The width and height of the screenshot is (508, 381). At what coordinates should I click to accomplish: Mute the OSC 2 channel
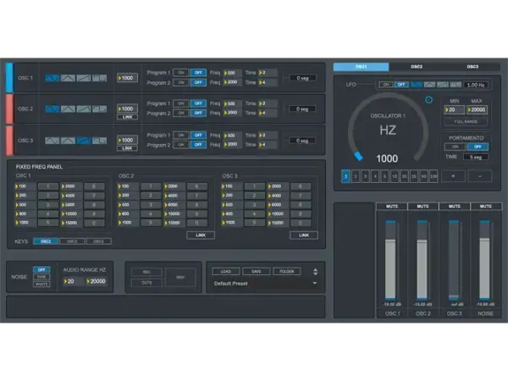[x=422, y=207]
